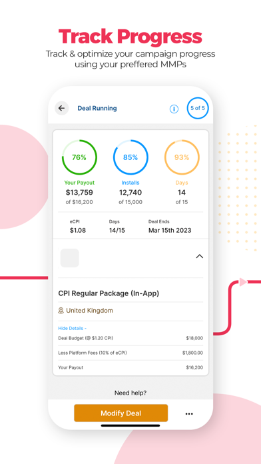This screenshot has width=261, height=464.
Task: Tap the Modify Deal button
Action: 121,413
